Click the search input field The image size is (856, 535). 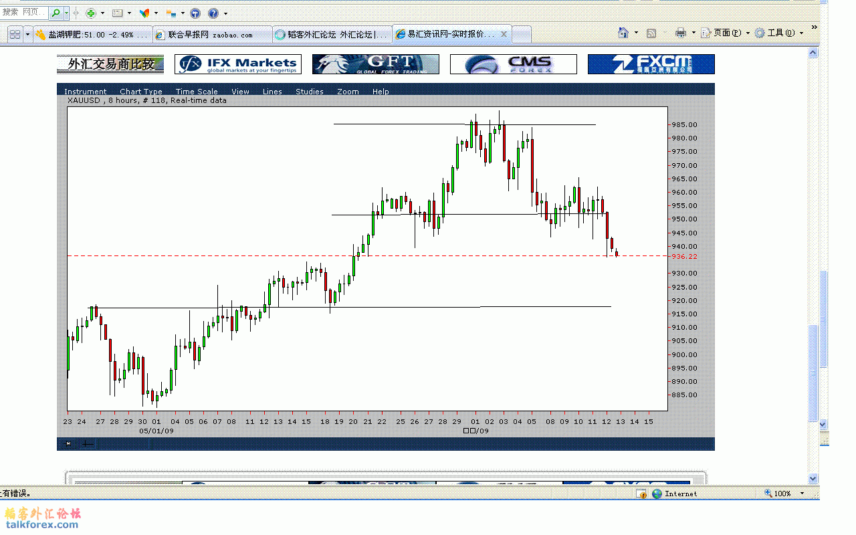pyautogui.click(x=25, y=13)
